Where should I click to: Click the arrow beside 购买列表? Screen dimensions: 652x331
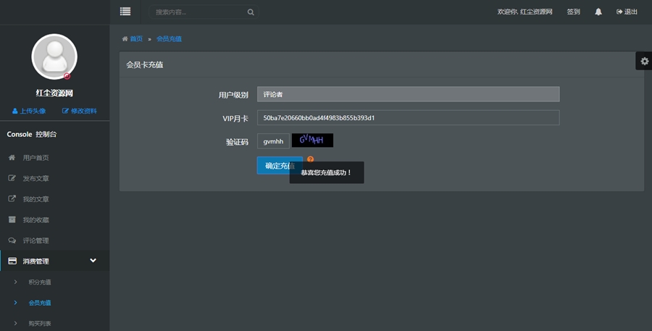point(15,323)
